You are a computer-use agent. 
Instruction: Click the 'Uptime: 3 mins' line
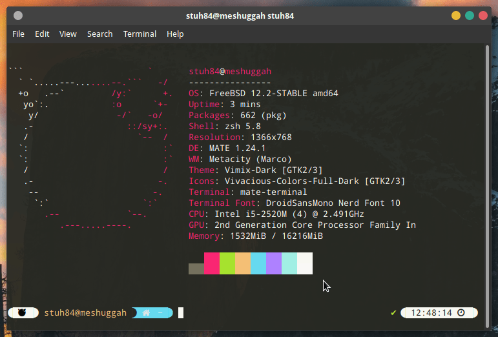(225, 105)
